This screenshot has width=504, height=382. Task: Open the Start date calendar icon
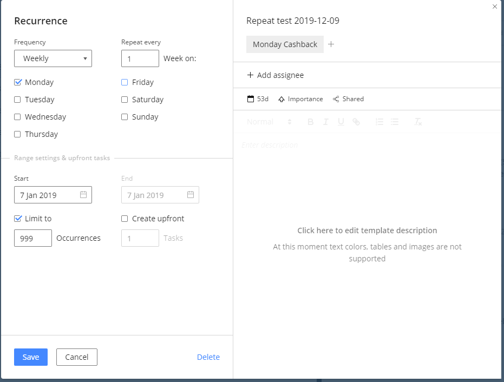[x=83, y=195]
